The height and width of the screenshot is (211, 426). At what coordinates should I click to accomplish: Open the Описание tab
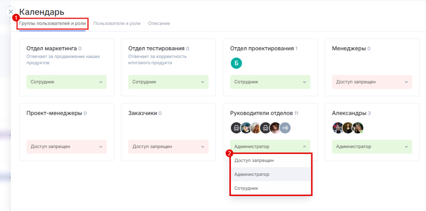pos(159,24)
